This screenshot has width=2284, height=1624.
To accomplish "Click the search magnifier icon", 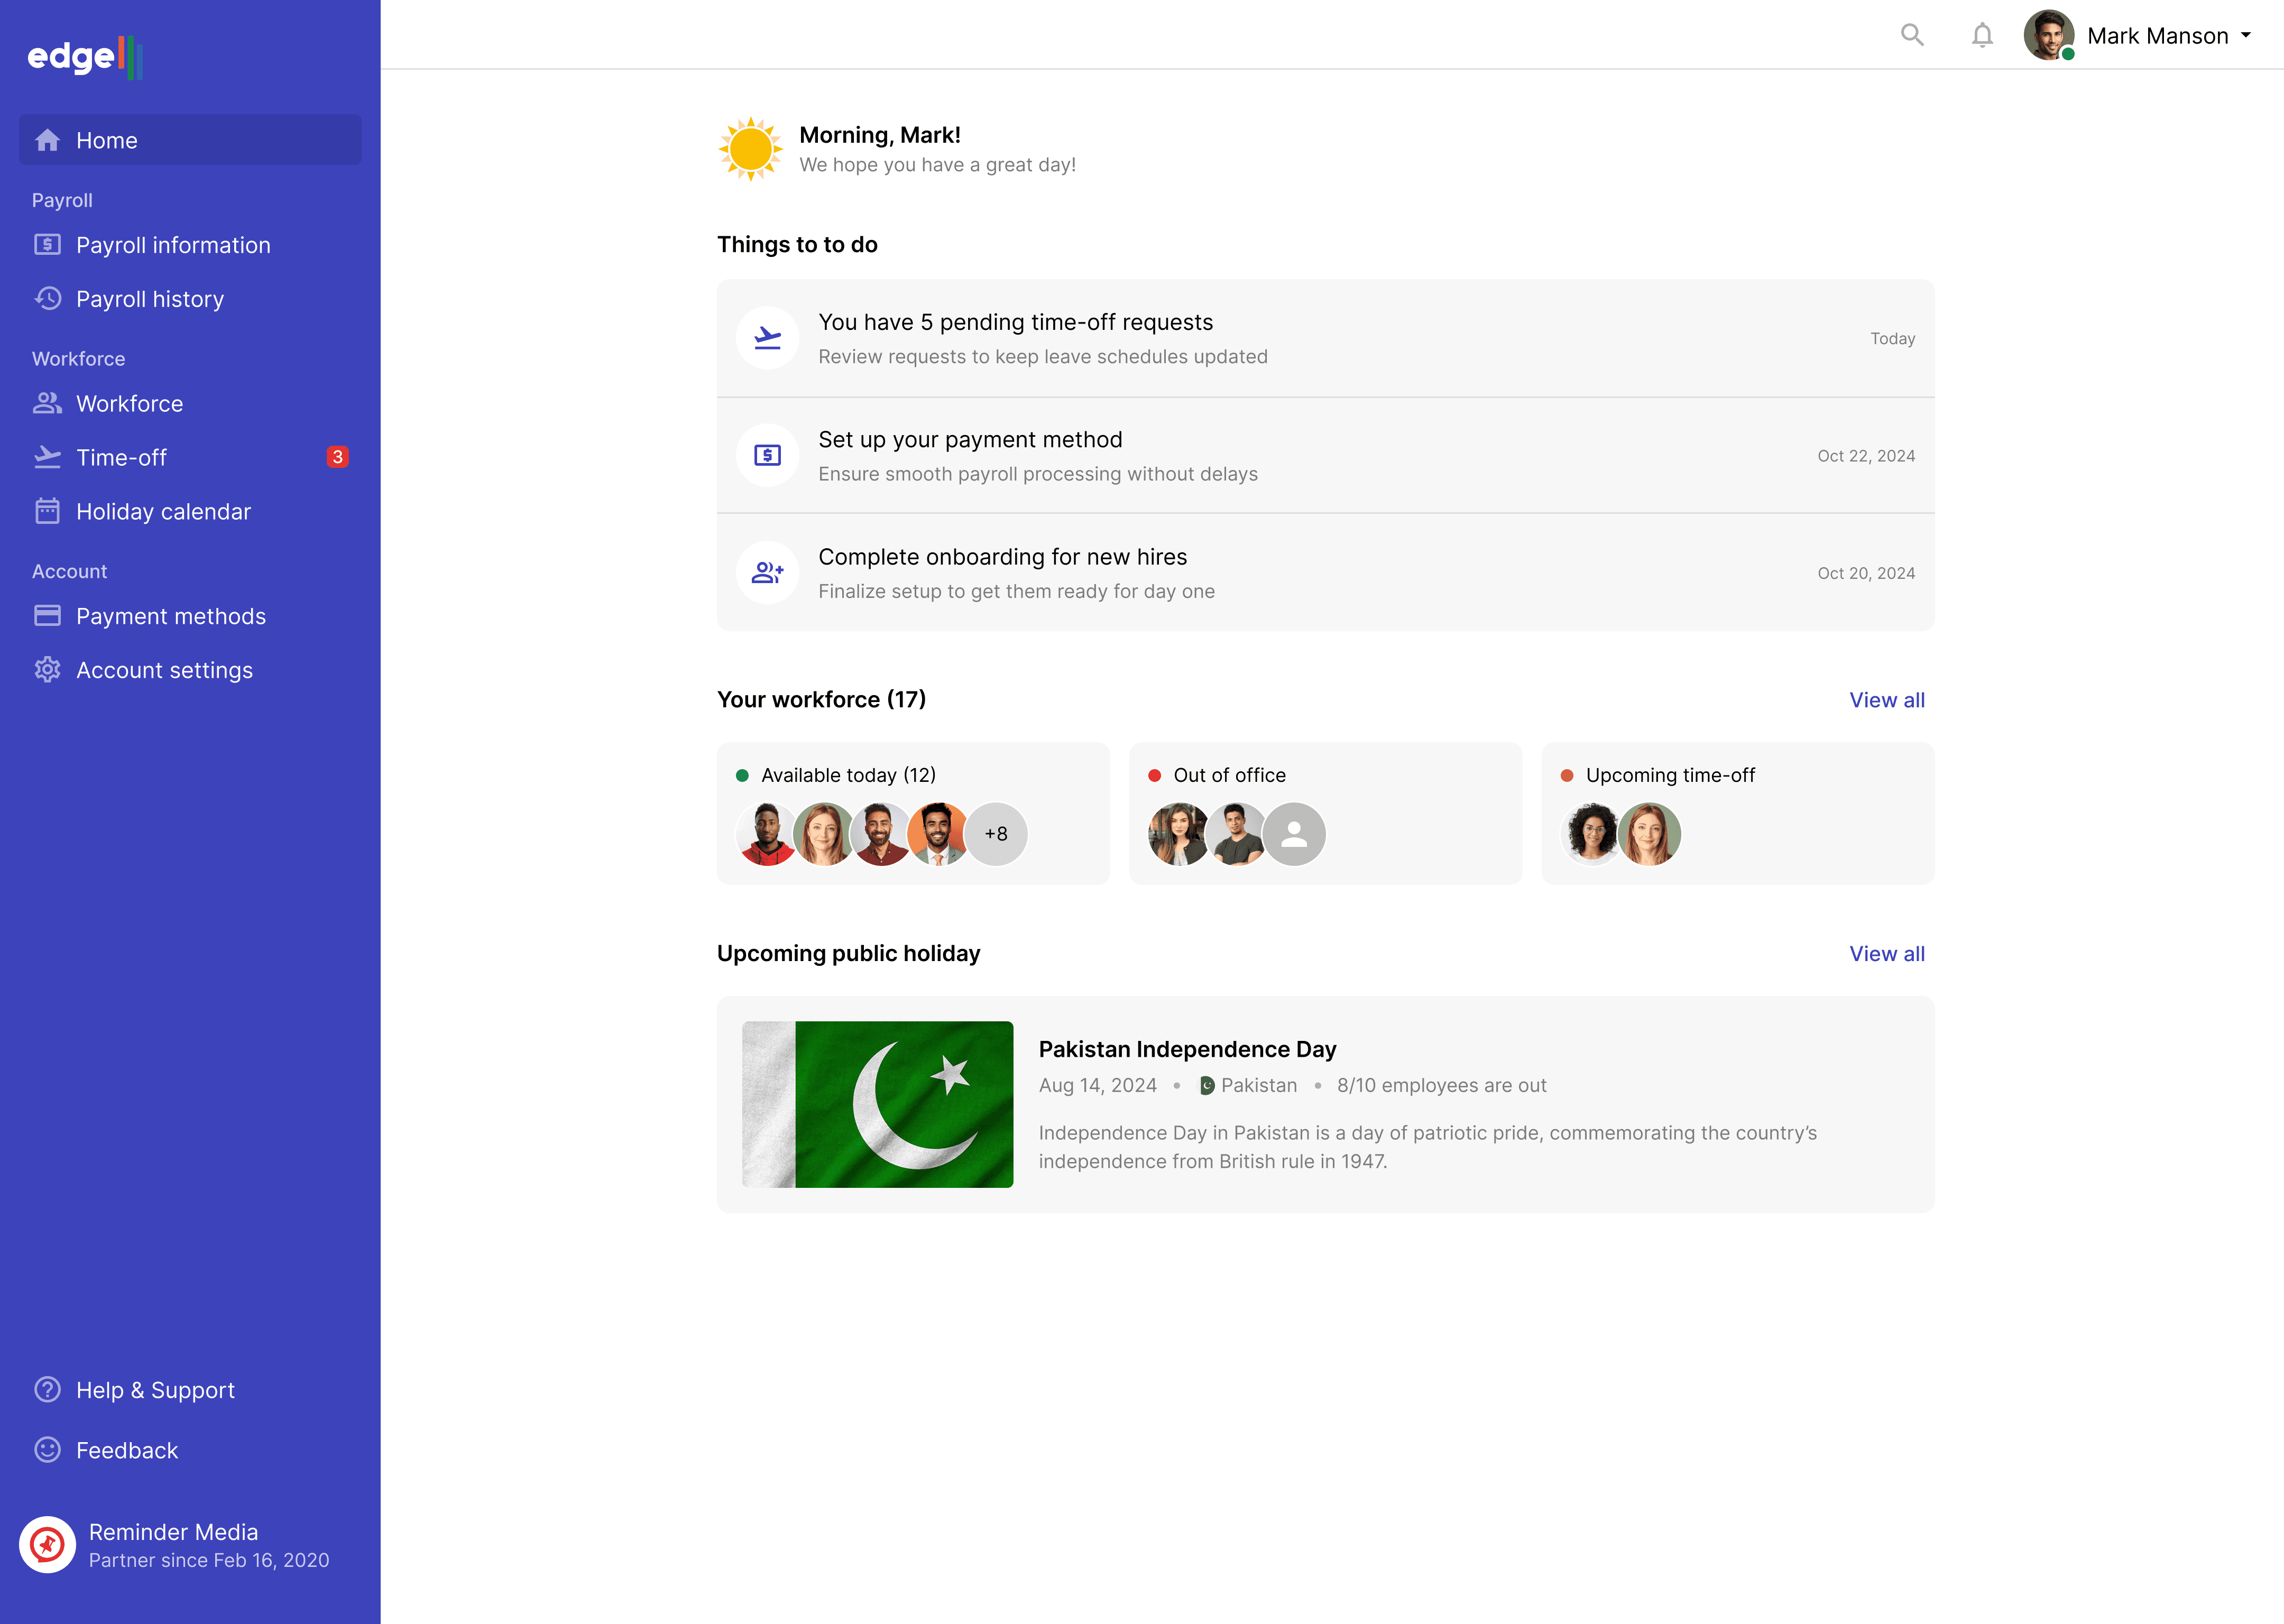I will click(x=1911, y=35).
